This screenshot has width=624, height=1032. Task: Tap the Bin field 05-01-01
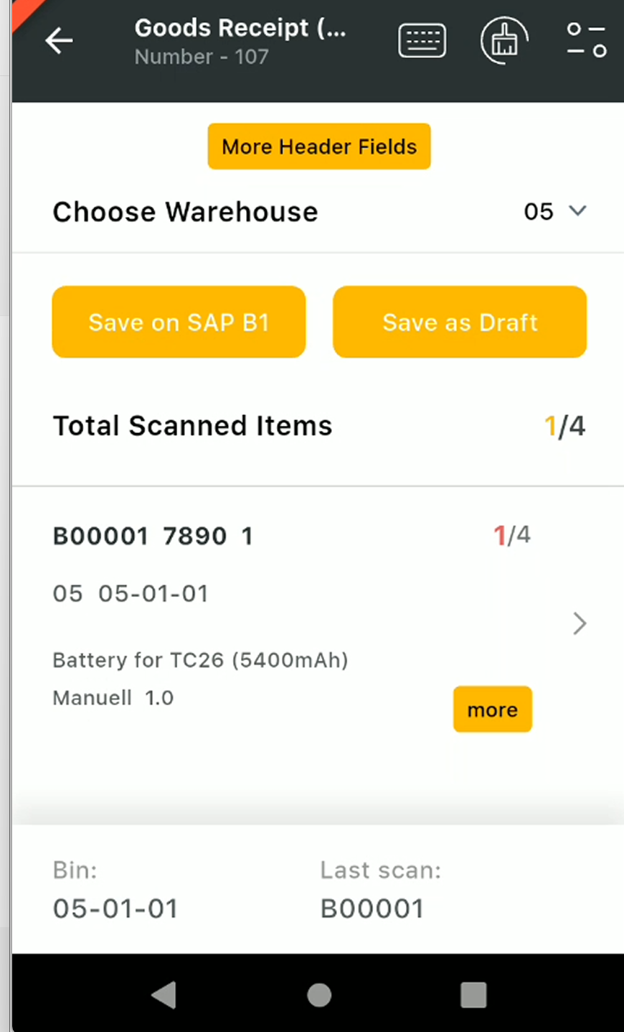(x=115, y=908)
